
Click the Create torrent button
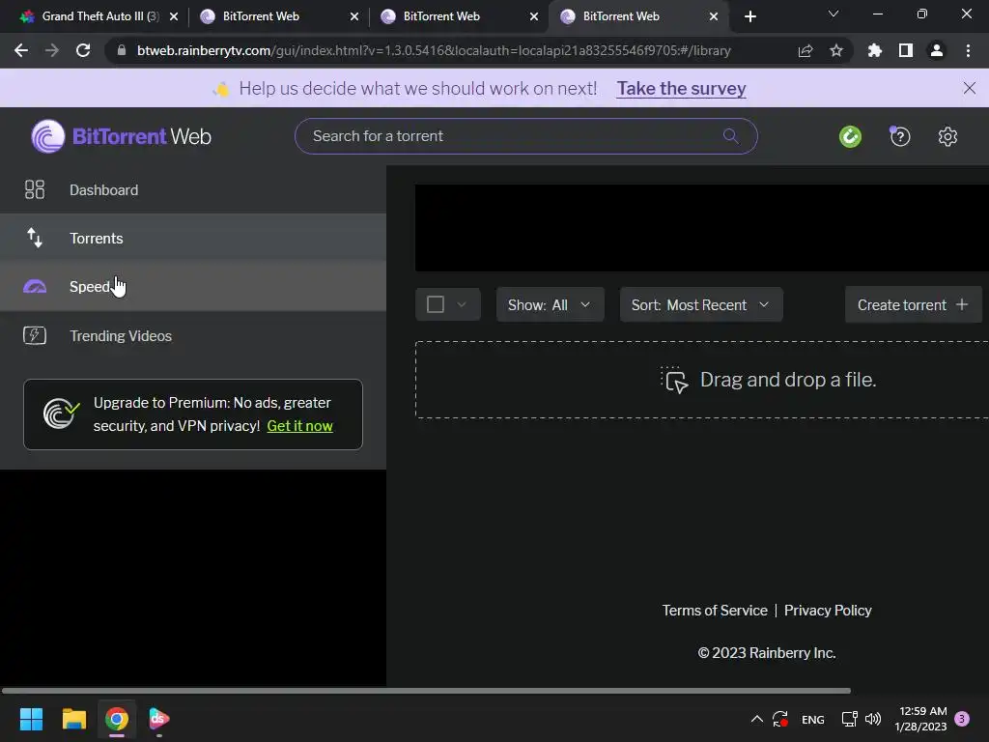click(913, 304)
